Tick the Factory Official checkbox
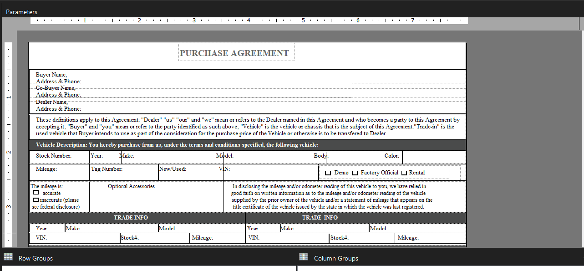The height and width of the screenshot is (271, 584). pos(355,173)
